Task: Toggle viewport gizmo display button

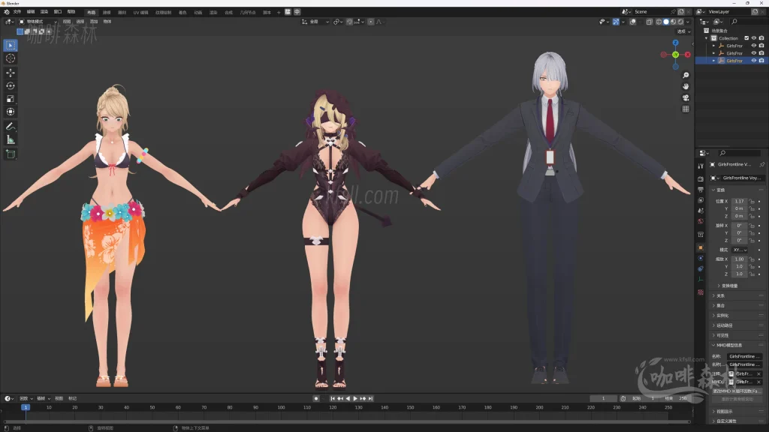Action: coord(616,22)
